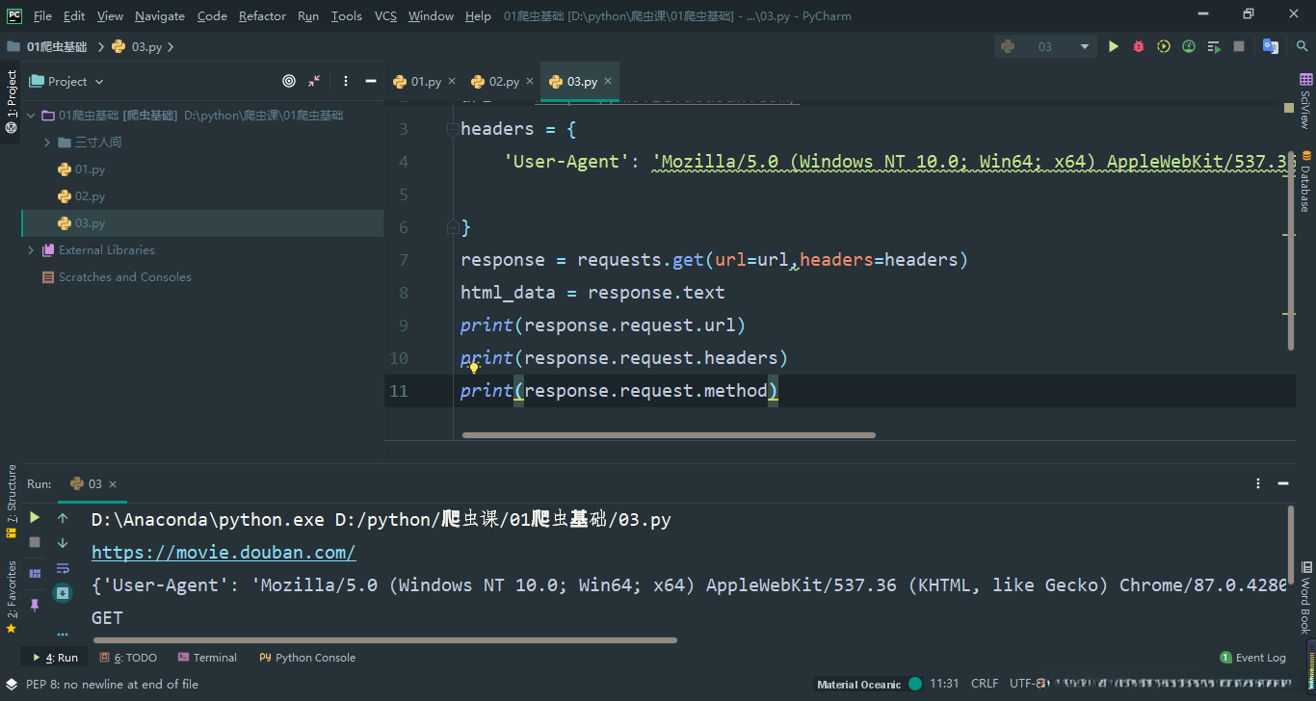Start debugging with the red bug icon
This screenshot has width=1316, height=701.
(1139, 46)
